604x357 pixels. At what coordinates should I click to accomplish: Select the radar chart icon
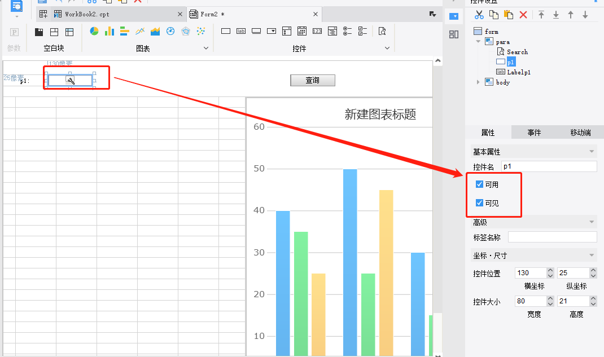[x=185, y=31]
